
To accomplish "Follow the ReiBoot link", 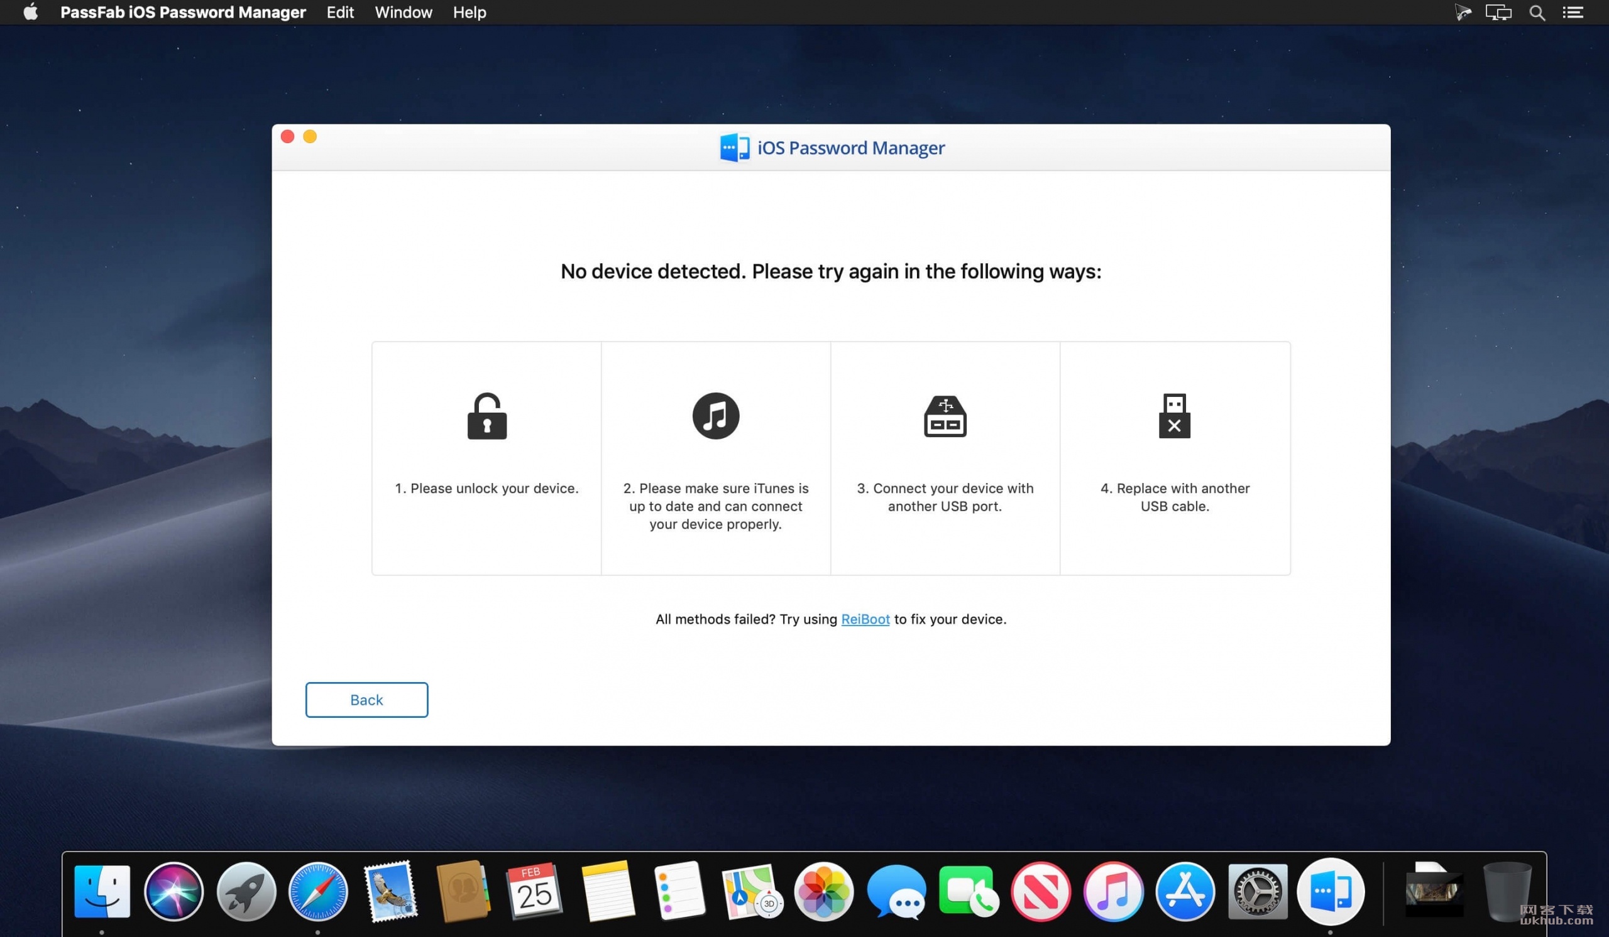I will coord(865,619).
